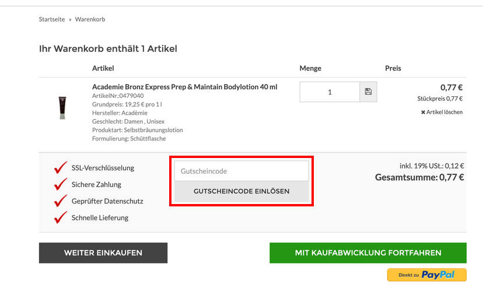Select the text 'Gesamtsumme: 0,77 €'
The image size is (483, 302).
click(x=419, y=177)
